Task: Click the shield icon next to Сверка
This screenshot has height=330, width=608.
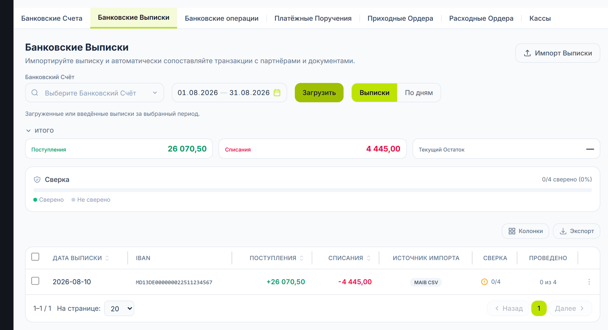Action: click(37, 180)
